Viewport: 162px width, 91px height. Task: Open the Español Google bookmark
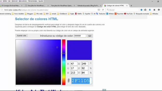tap(87, 14)
